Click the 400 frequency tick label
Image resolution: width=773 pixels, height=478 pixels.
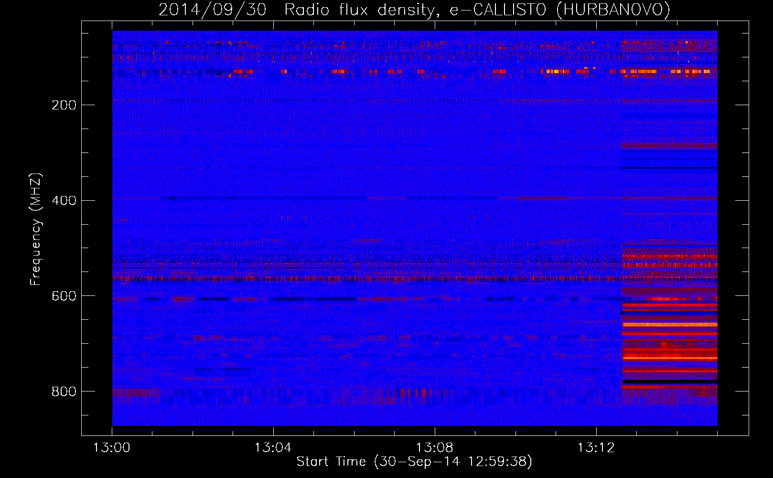click(x=64, y=201)
